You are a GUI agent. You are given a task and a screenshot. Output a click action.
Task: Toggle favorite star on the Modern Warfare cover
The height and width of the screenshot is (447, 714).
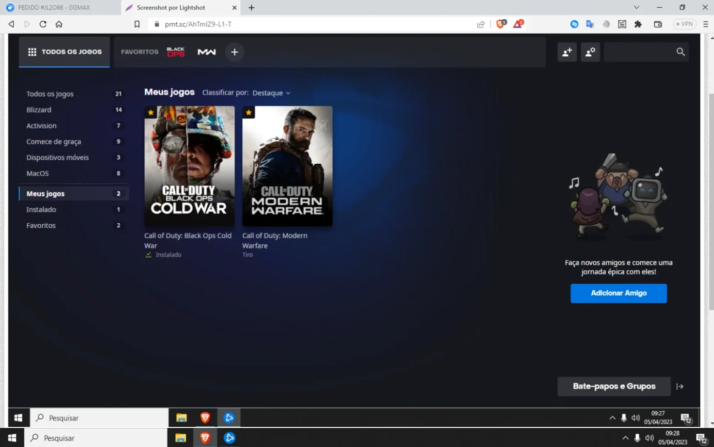pos(249,113)
